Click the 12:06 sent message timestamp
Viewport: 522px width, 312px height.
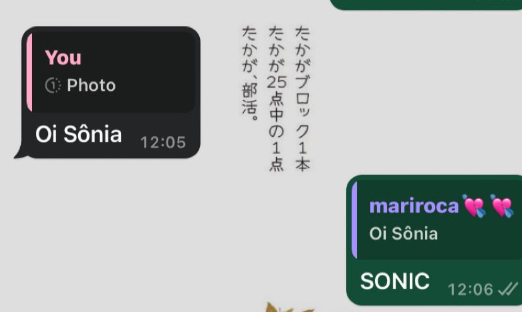pos(470,289)
